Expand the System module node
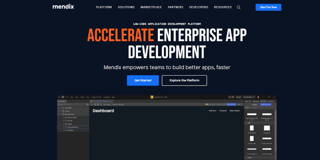This screenshot has height=160, width=320. pos(59,111)
